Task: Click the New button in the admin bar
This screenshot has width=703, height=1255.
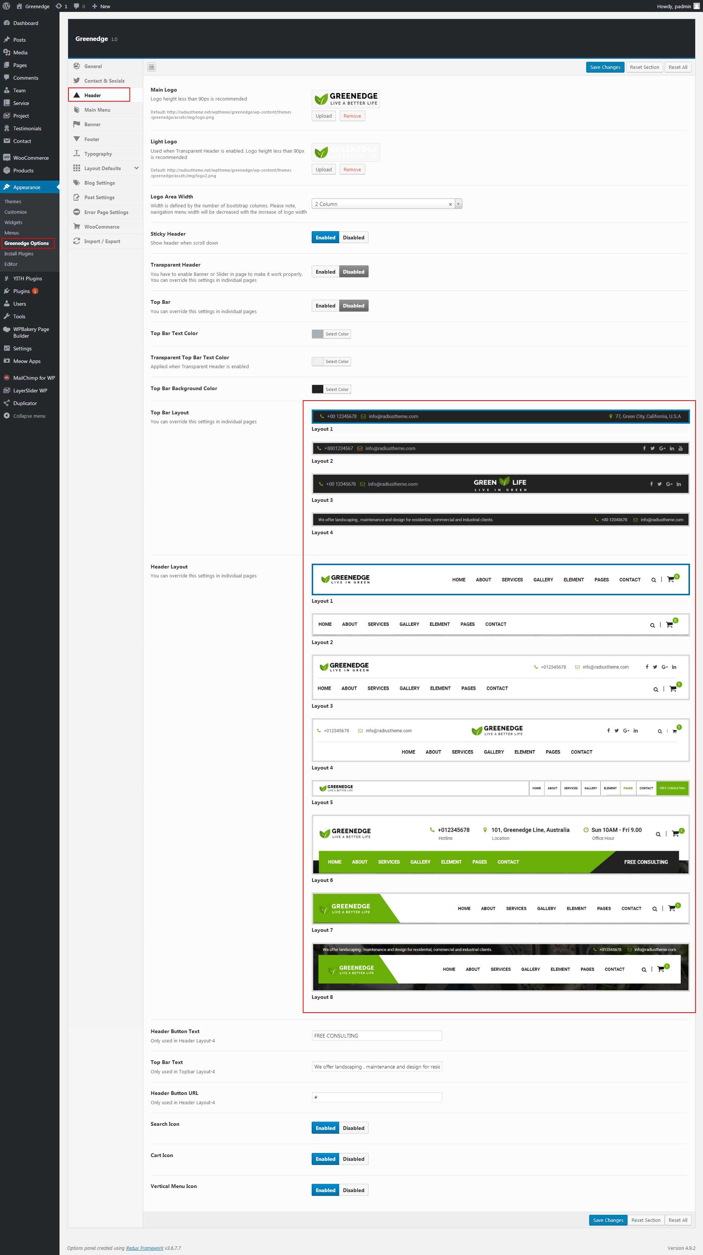Action: point(101,6)
